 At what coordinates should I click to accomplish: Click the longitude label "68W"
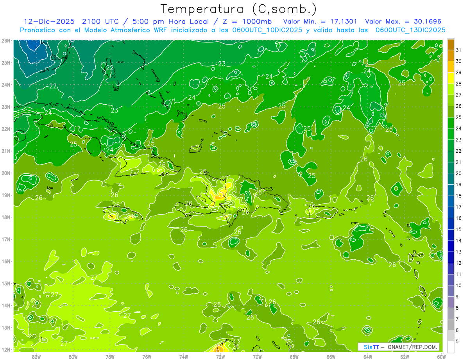[x=294, y=356]
